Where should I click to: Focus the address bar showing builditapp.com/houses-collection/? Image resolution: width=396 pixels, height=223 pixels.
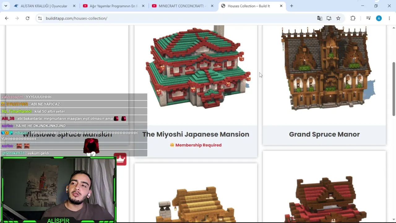[179, 18]
